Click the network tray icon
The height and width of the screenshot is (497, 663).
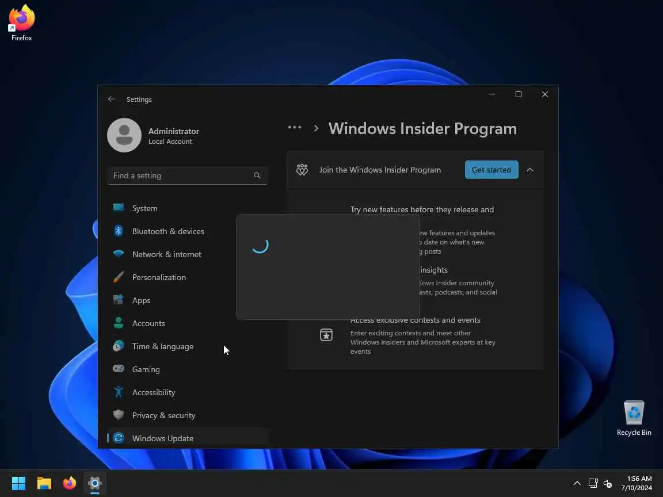coord(593,483)
